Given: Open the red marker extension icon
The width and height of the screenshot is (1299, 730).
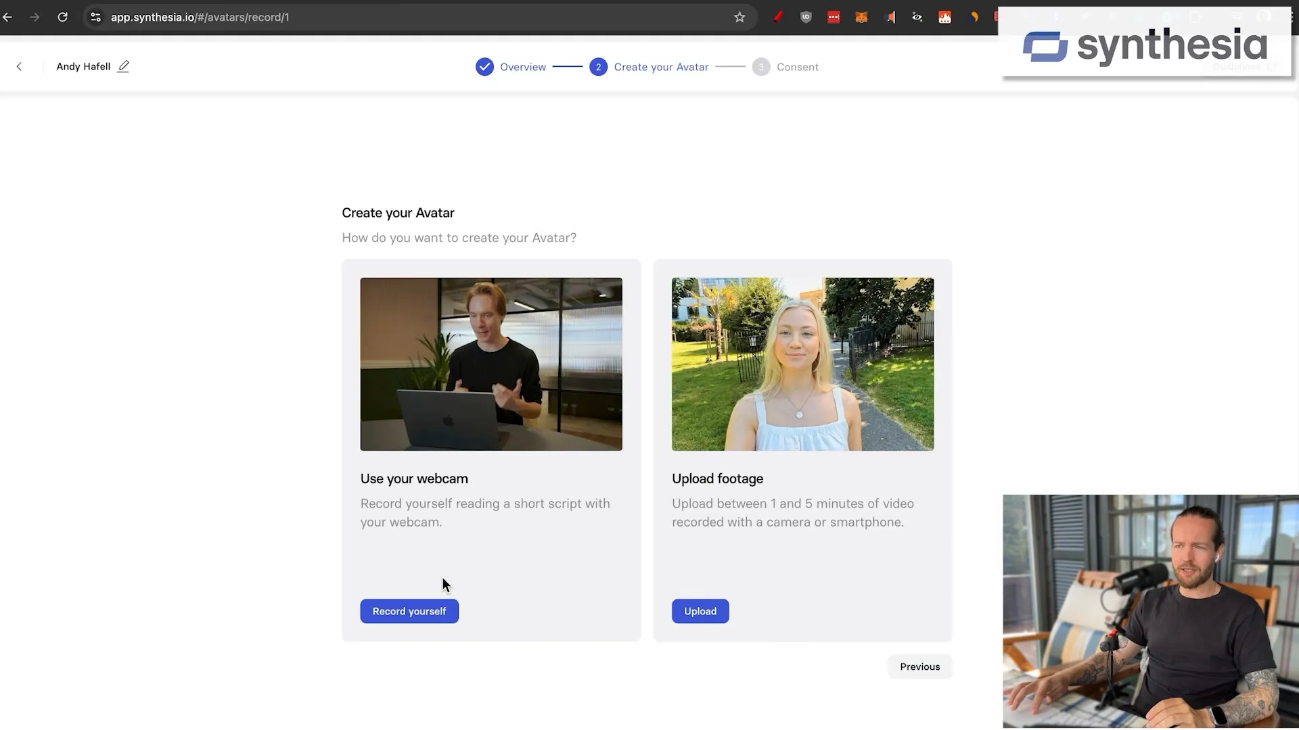Looking at the screenshot, I should click(778, 17).
